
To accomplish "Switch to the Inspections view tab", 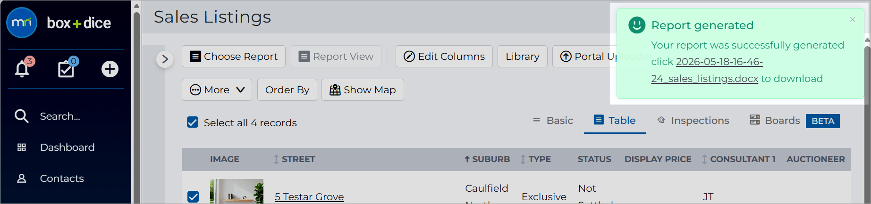I will [693, 121].
